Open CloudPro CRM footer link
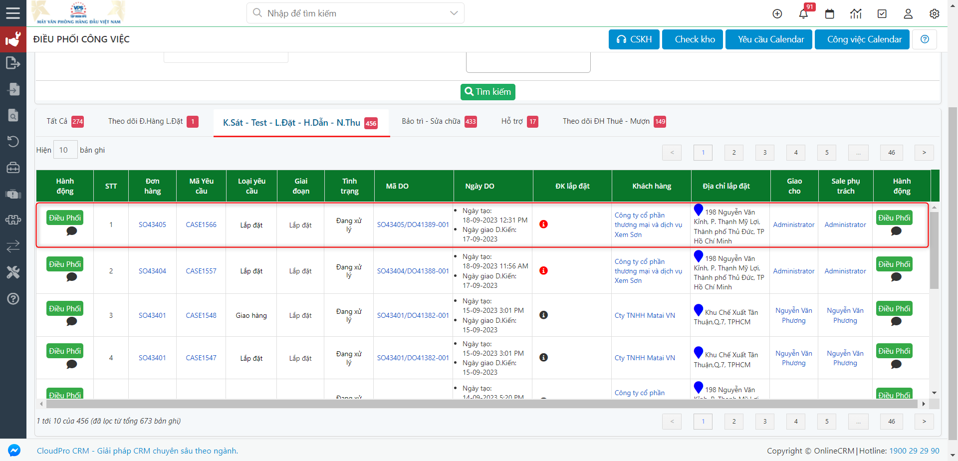Image resolution: width=958 pixels, height=461 pixels. [137, 451]
